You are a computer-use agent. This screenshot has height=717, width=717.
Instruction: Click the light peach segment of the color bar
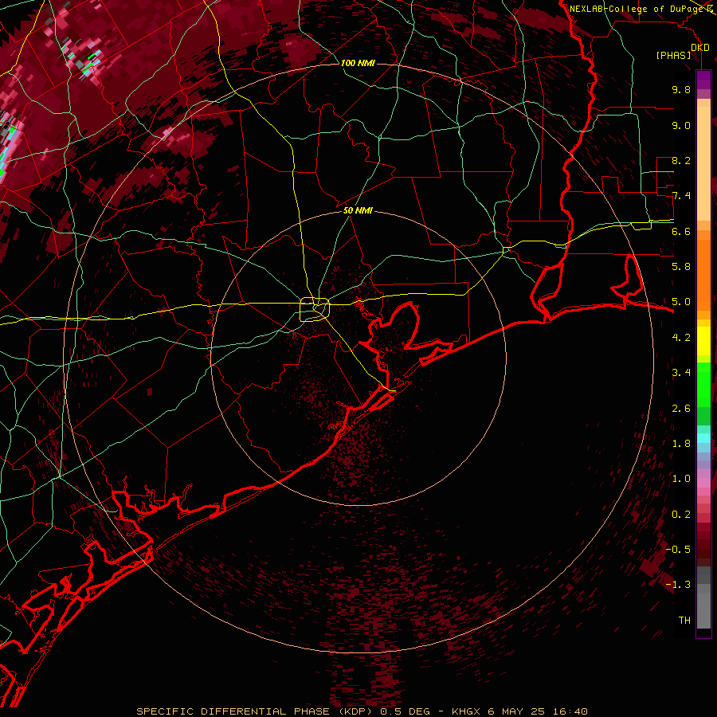[x=703, y=165]
